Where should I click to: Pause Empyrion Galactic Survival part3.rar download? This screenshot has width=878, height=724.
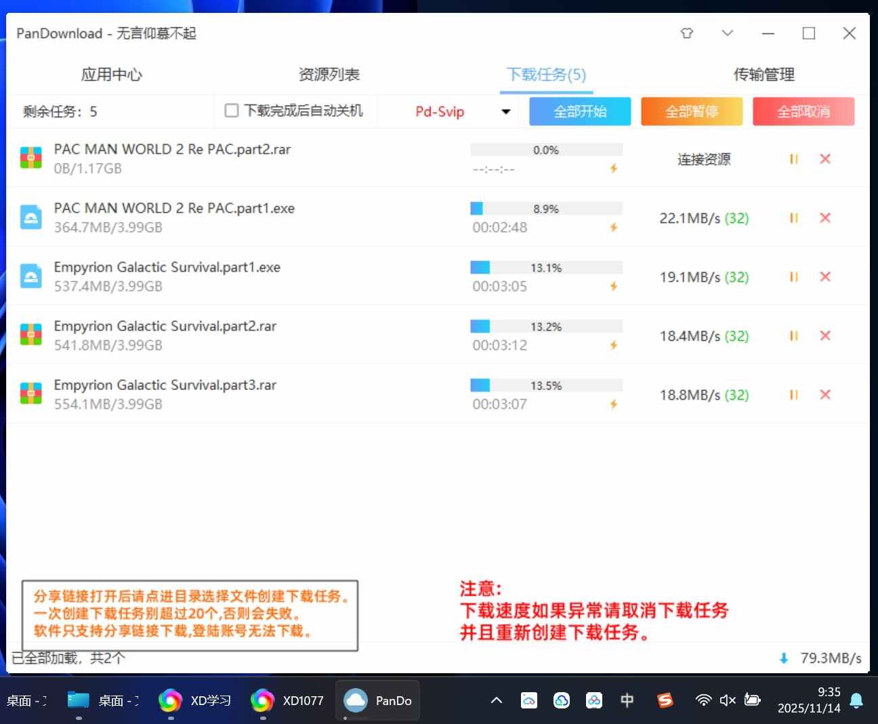pyautogui.click(x=793, y=395)
